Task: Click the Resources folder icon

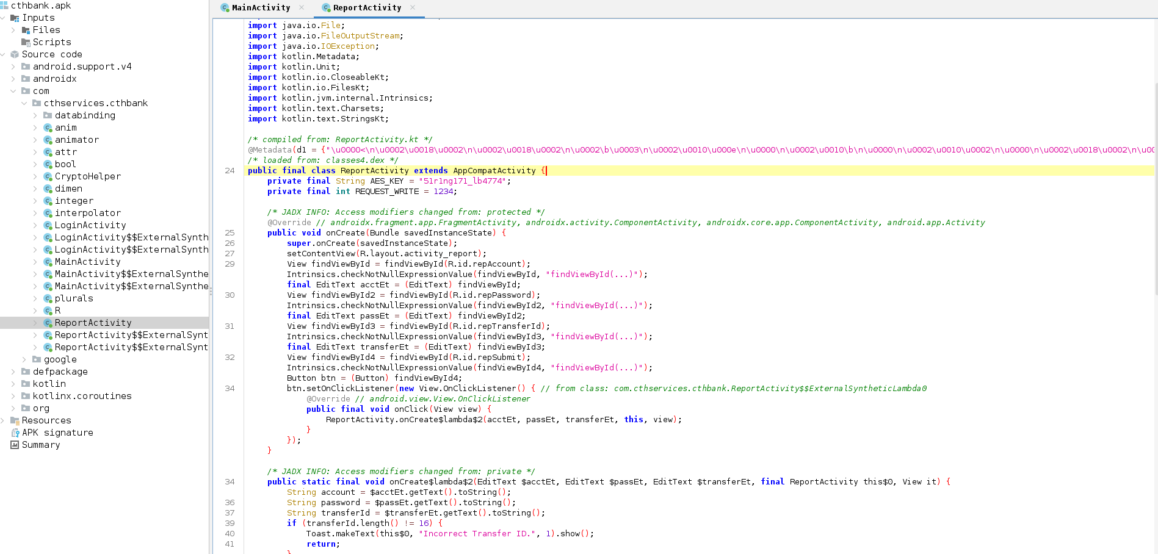Action: 15,420
